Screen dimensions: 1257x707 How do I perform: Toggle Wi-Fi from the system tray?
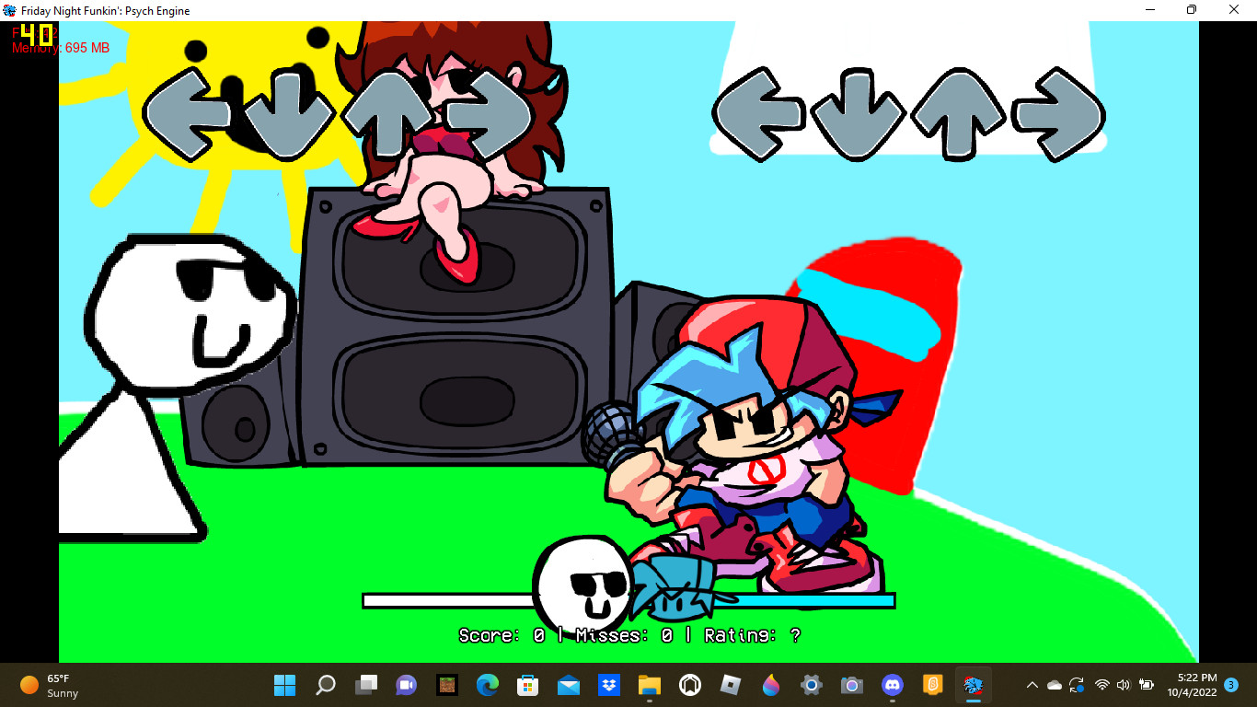pyautogui.click(x=1102, y=685)
